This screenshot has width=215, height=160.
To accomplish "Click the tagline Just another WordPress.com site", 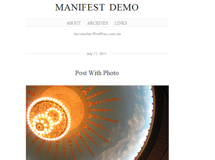I will coord(97,34).
